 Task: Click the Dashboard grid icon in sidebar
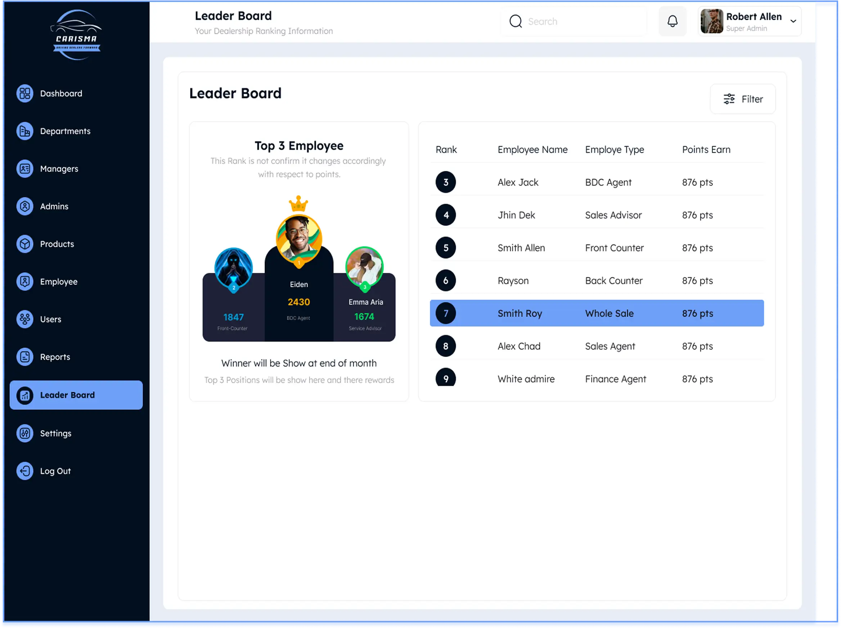[x=25, y=94]
